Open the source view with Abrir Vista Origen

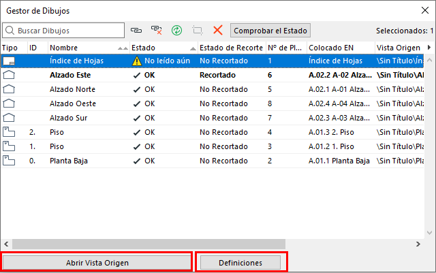tap(97, 263)
